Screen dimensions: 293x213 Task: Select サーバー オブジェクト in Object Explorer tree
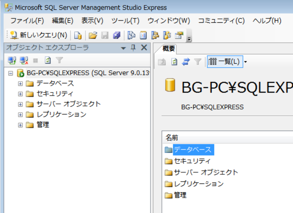pyautogui.click(x=69, y=104)
